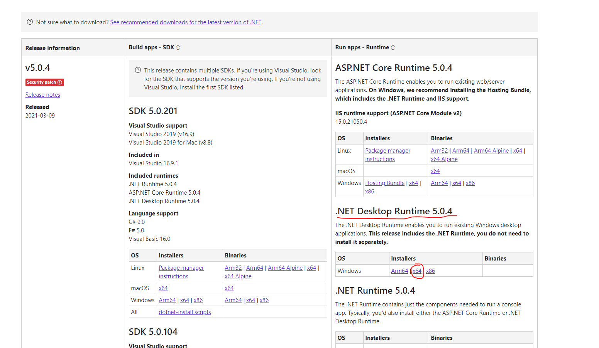Open SDK Linux Package manager instructions link
The height and width of the screenshot is (348, 599).
[x=181, y=272]
